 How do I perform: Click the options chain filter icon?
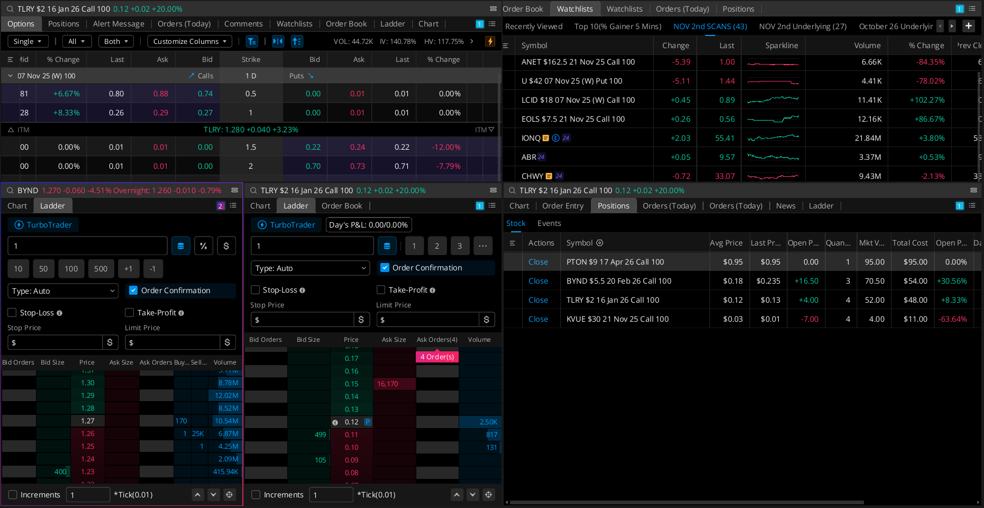tap(252, 41)
